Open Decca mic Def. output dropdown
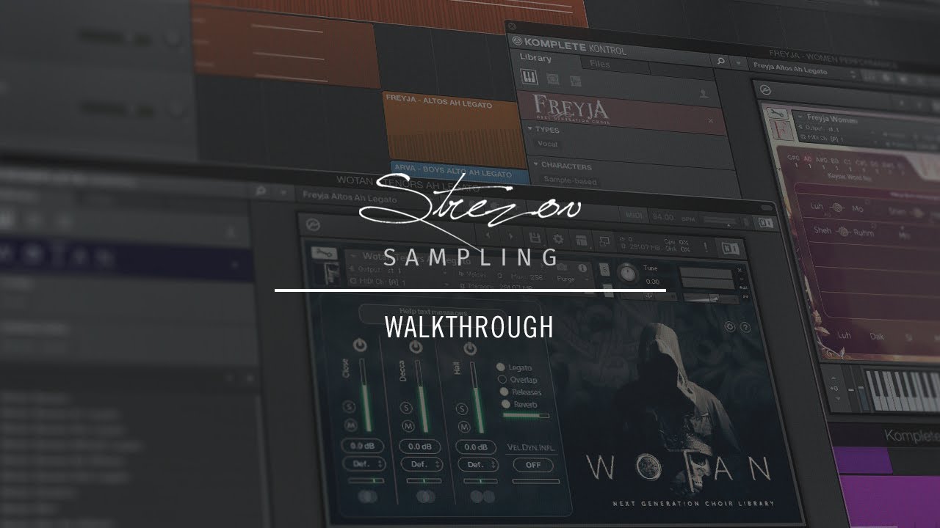 tap(421, 465)
